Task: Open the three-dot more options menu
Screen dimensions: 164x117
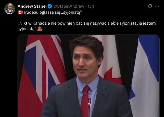Action: pyautogui.click(x=157, y=6)
